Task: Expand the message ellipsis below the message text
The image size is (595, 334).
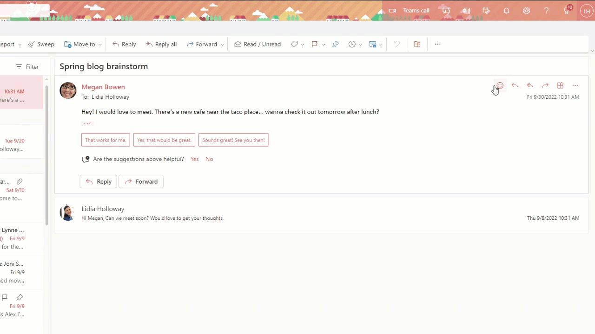Action: tap(87, 123)
